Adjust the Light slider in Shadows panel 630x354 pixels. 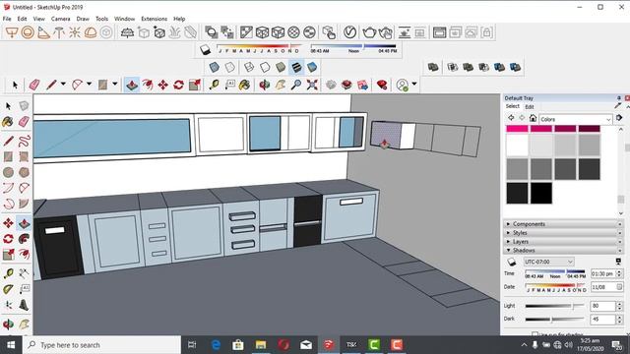pos(555,306)
